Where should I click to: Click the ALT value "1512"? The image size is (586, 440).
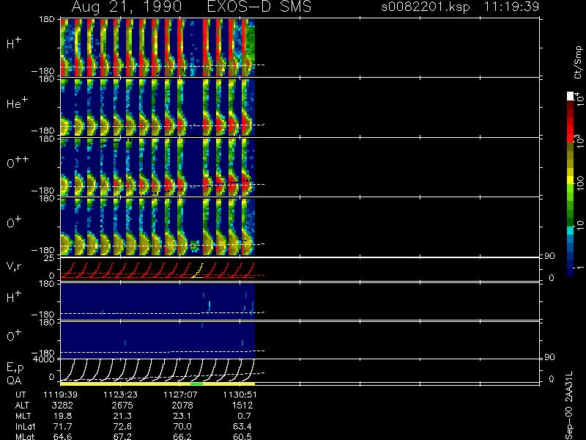(242, 406)
